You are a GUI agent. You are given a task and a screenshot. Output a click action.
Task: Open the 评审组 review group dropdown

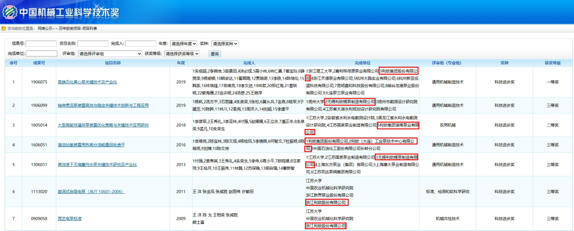tap(110, 54)
